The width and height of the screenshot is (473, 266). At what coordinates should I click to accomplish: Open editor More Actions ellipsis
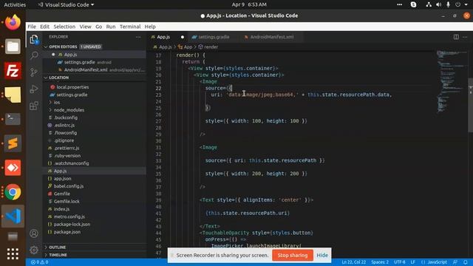pos(465,37)
